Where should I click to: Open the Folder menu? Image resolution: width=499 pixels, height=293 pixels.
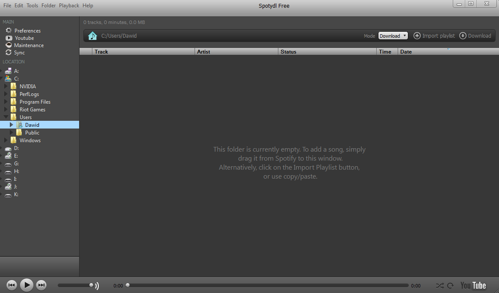click(x=48, y=6)
